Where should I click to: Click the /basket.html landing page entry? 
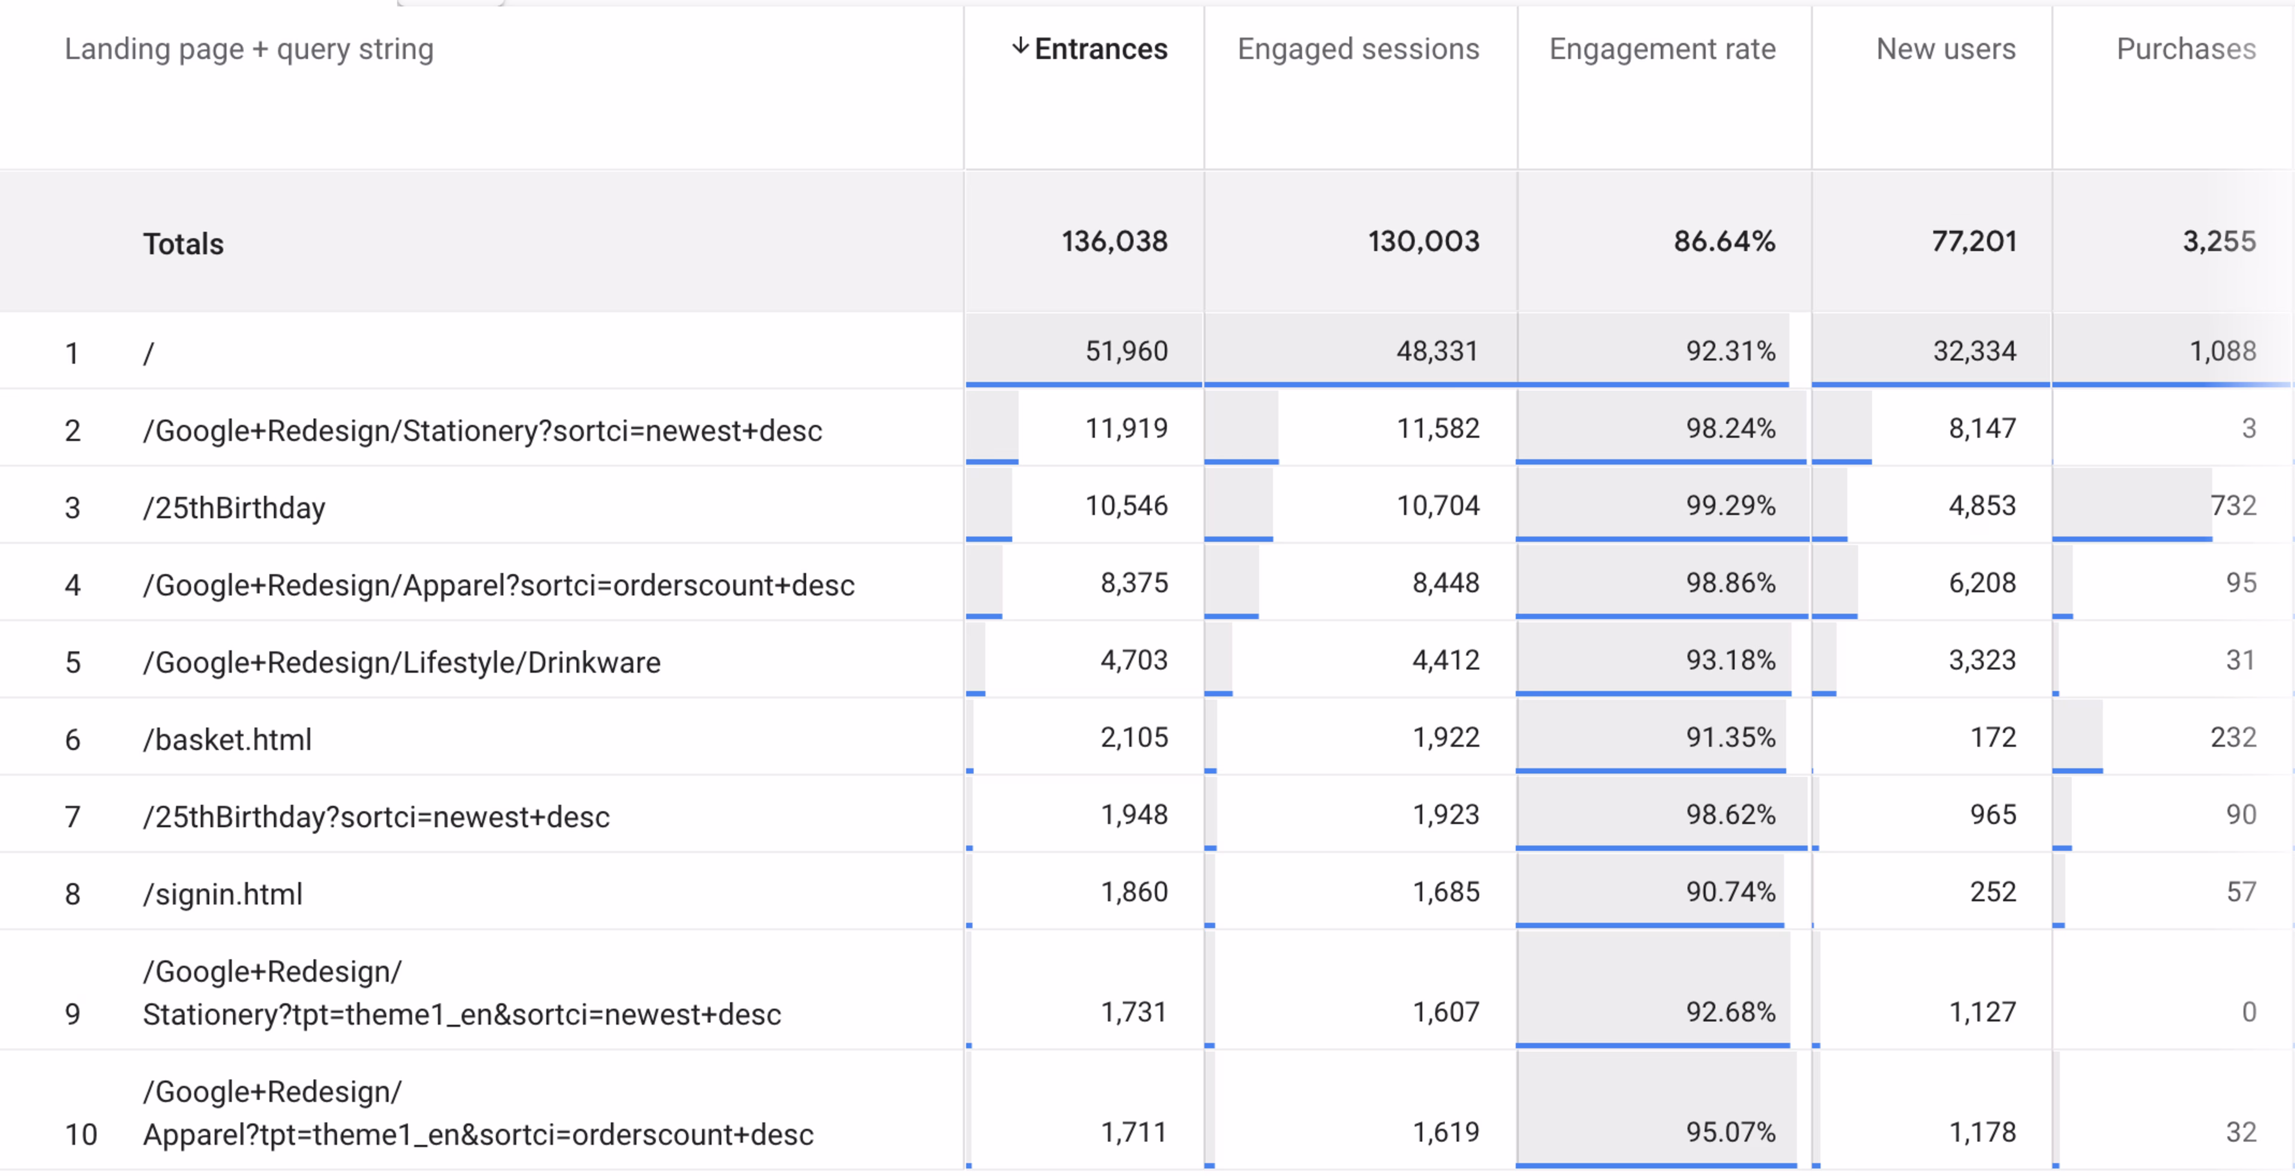(227, 739)
